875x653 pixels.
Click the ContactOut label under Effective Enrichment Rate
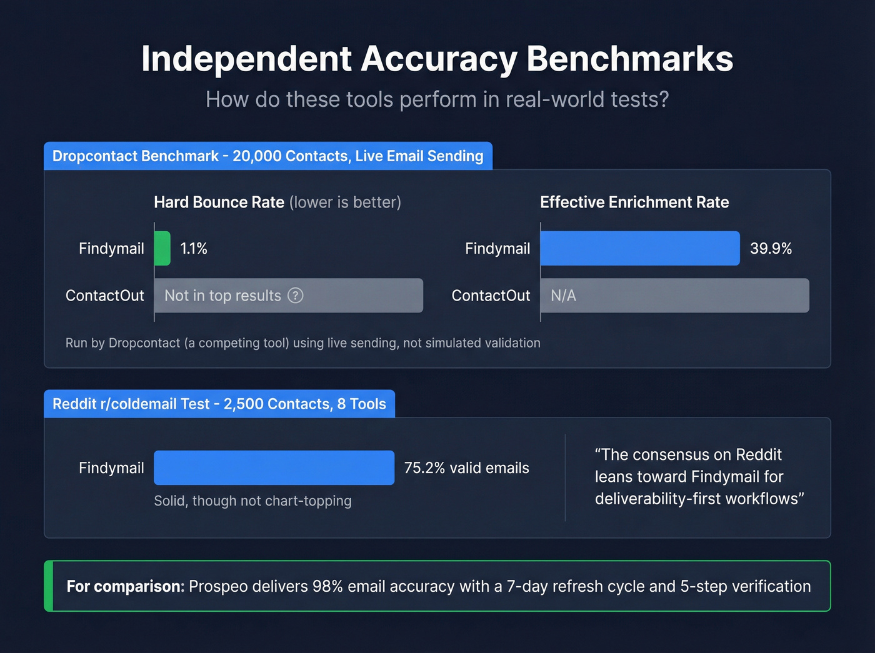pos(491,296)
